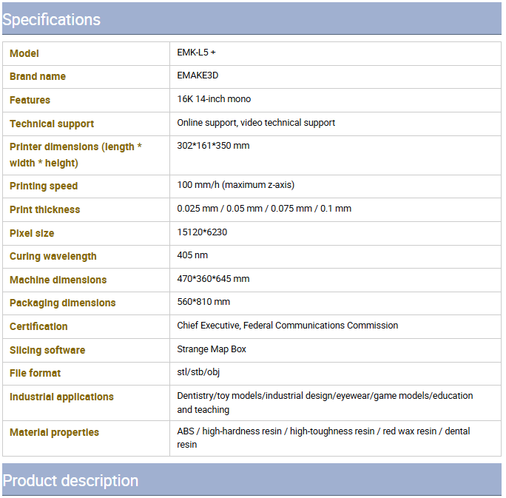506x498 pixels.
Task: Click the 405 nm curing wavelength value
Action: click(192, 255)
